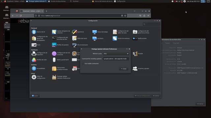
Task: Click the search field in Configuración
Action: 152,24
